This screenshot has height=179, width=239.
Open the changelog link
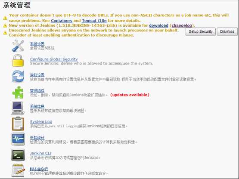coord(182,25)
